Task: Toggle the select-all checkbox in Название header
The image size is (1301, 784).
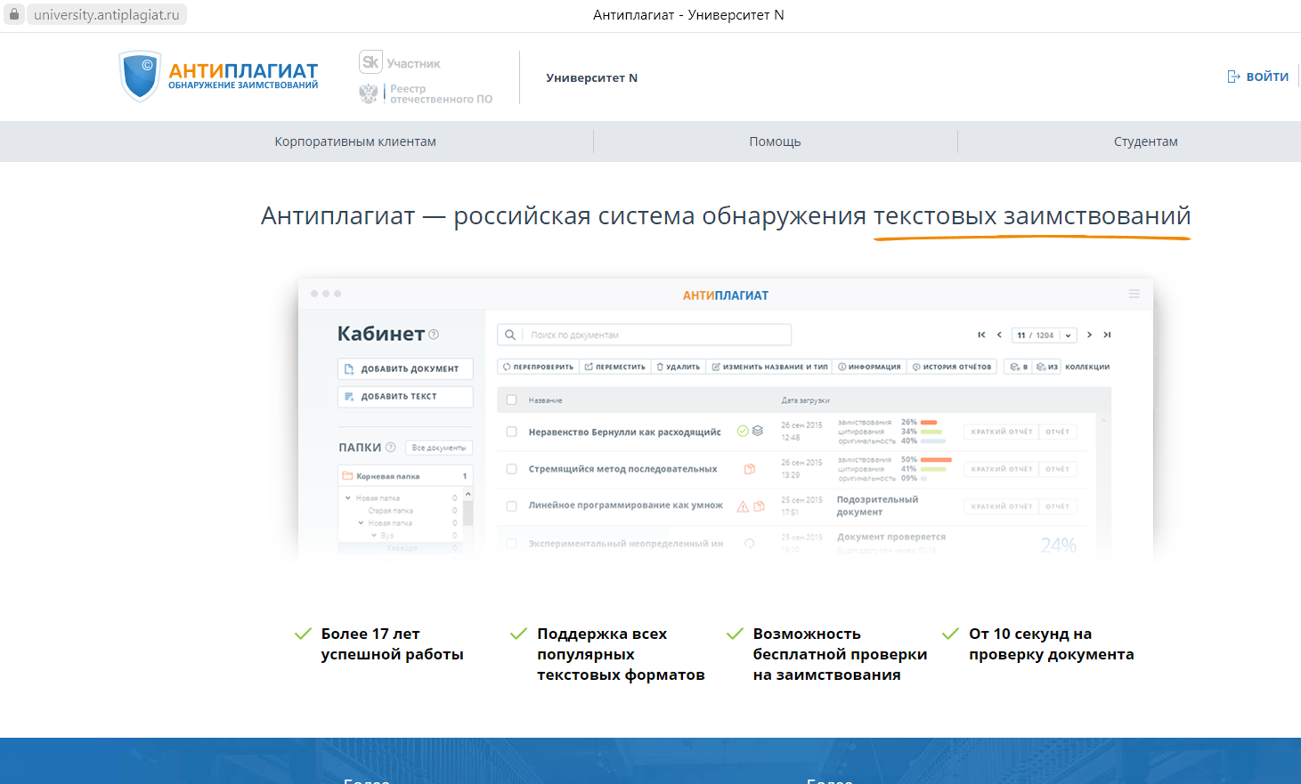Action: [x=511, y=400]
